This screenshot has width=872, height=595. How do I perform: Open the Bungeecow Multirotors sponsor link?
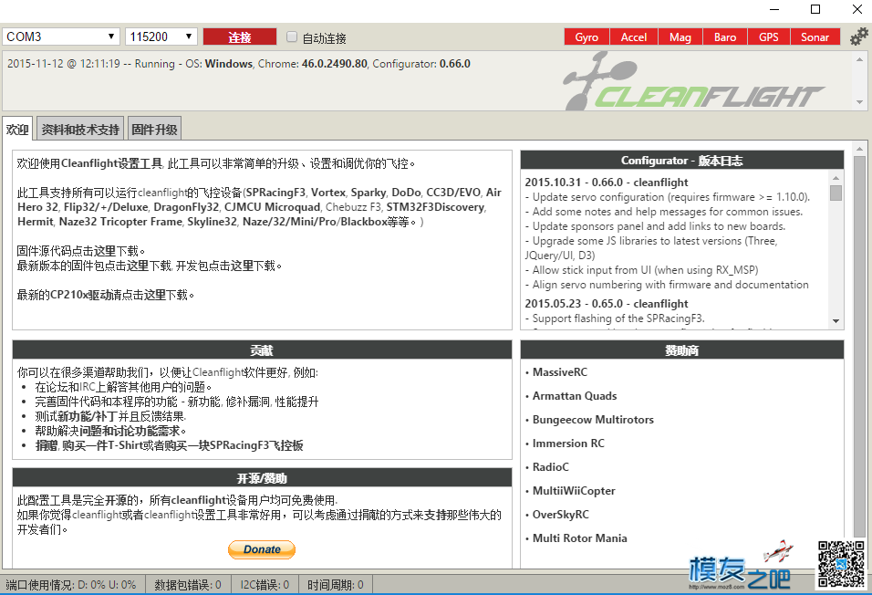tap(593, 420)
